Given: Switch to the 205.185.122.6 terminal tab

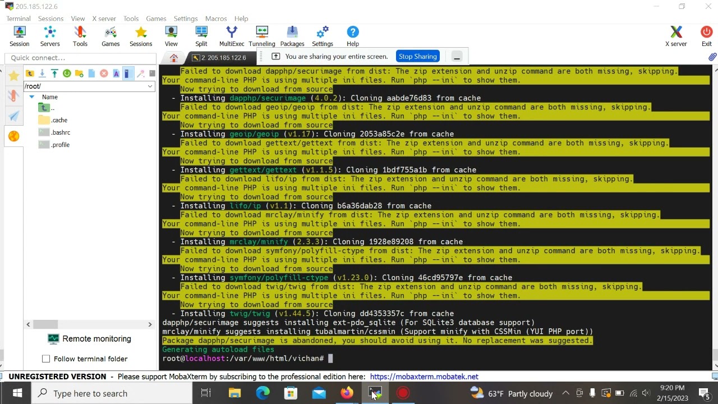Looking at the screenshot, I should click(223, 58).
